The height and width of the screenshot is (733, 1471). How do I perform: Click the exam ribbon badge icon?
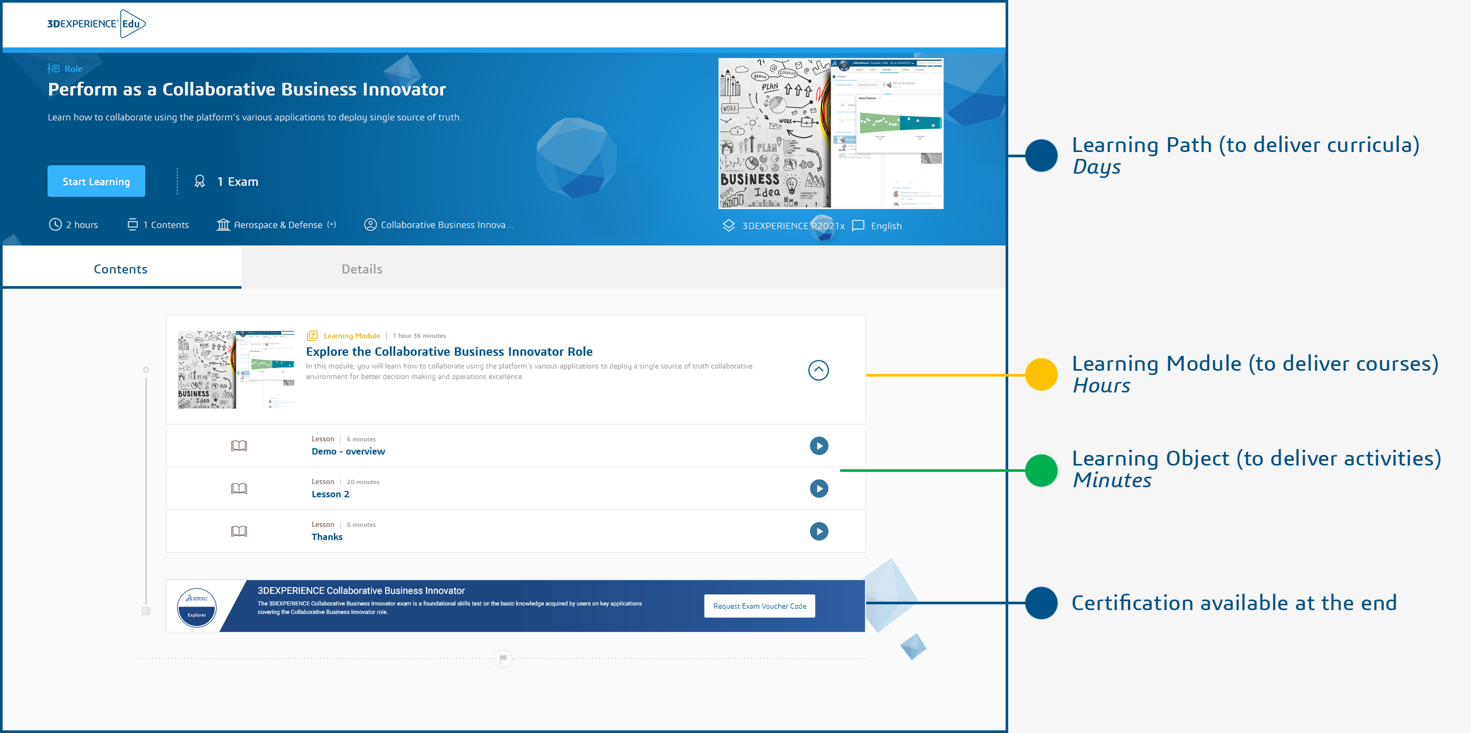(199, 181)
